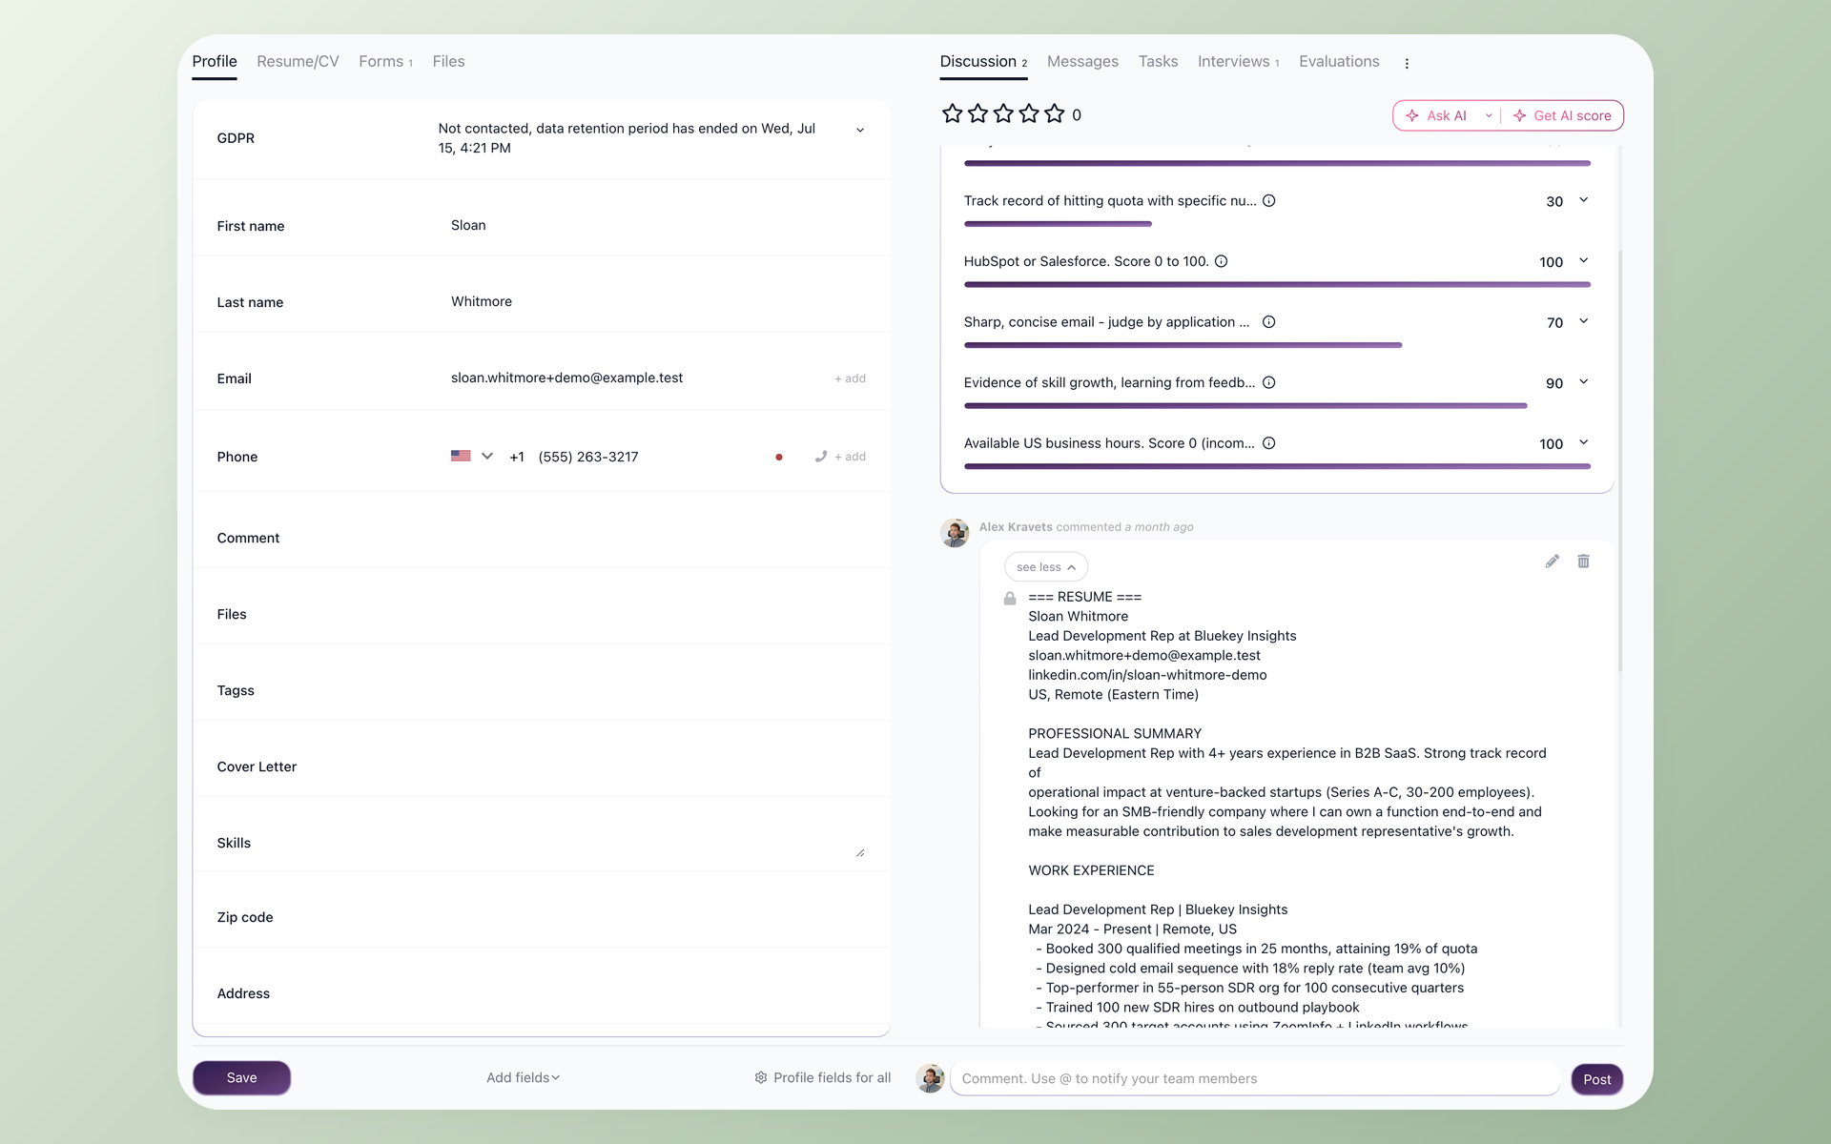Open the Resume/CV tab
Screen dimensions: 1831x1144
(298, 62)
